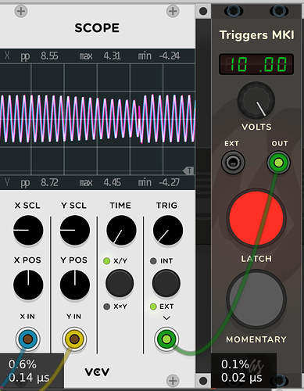Click the TIME knob on Scope
304x391 pixels.
pos(121,230)
